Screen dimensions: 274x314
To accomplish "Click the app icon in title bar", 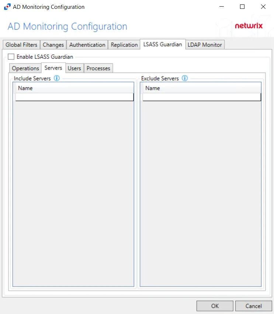I will click(7, 7).
